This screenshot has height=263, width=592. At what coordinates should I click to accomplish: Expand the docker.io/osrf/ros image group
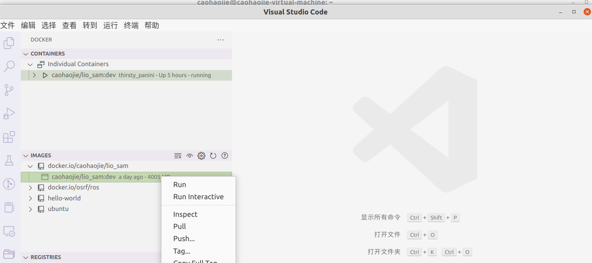coord(30,187)
